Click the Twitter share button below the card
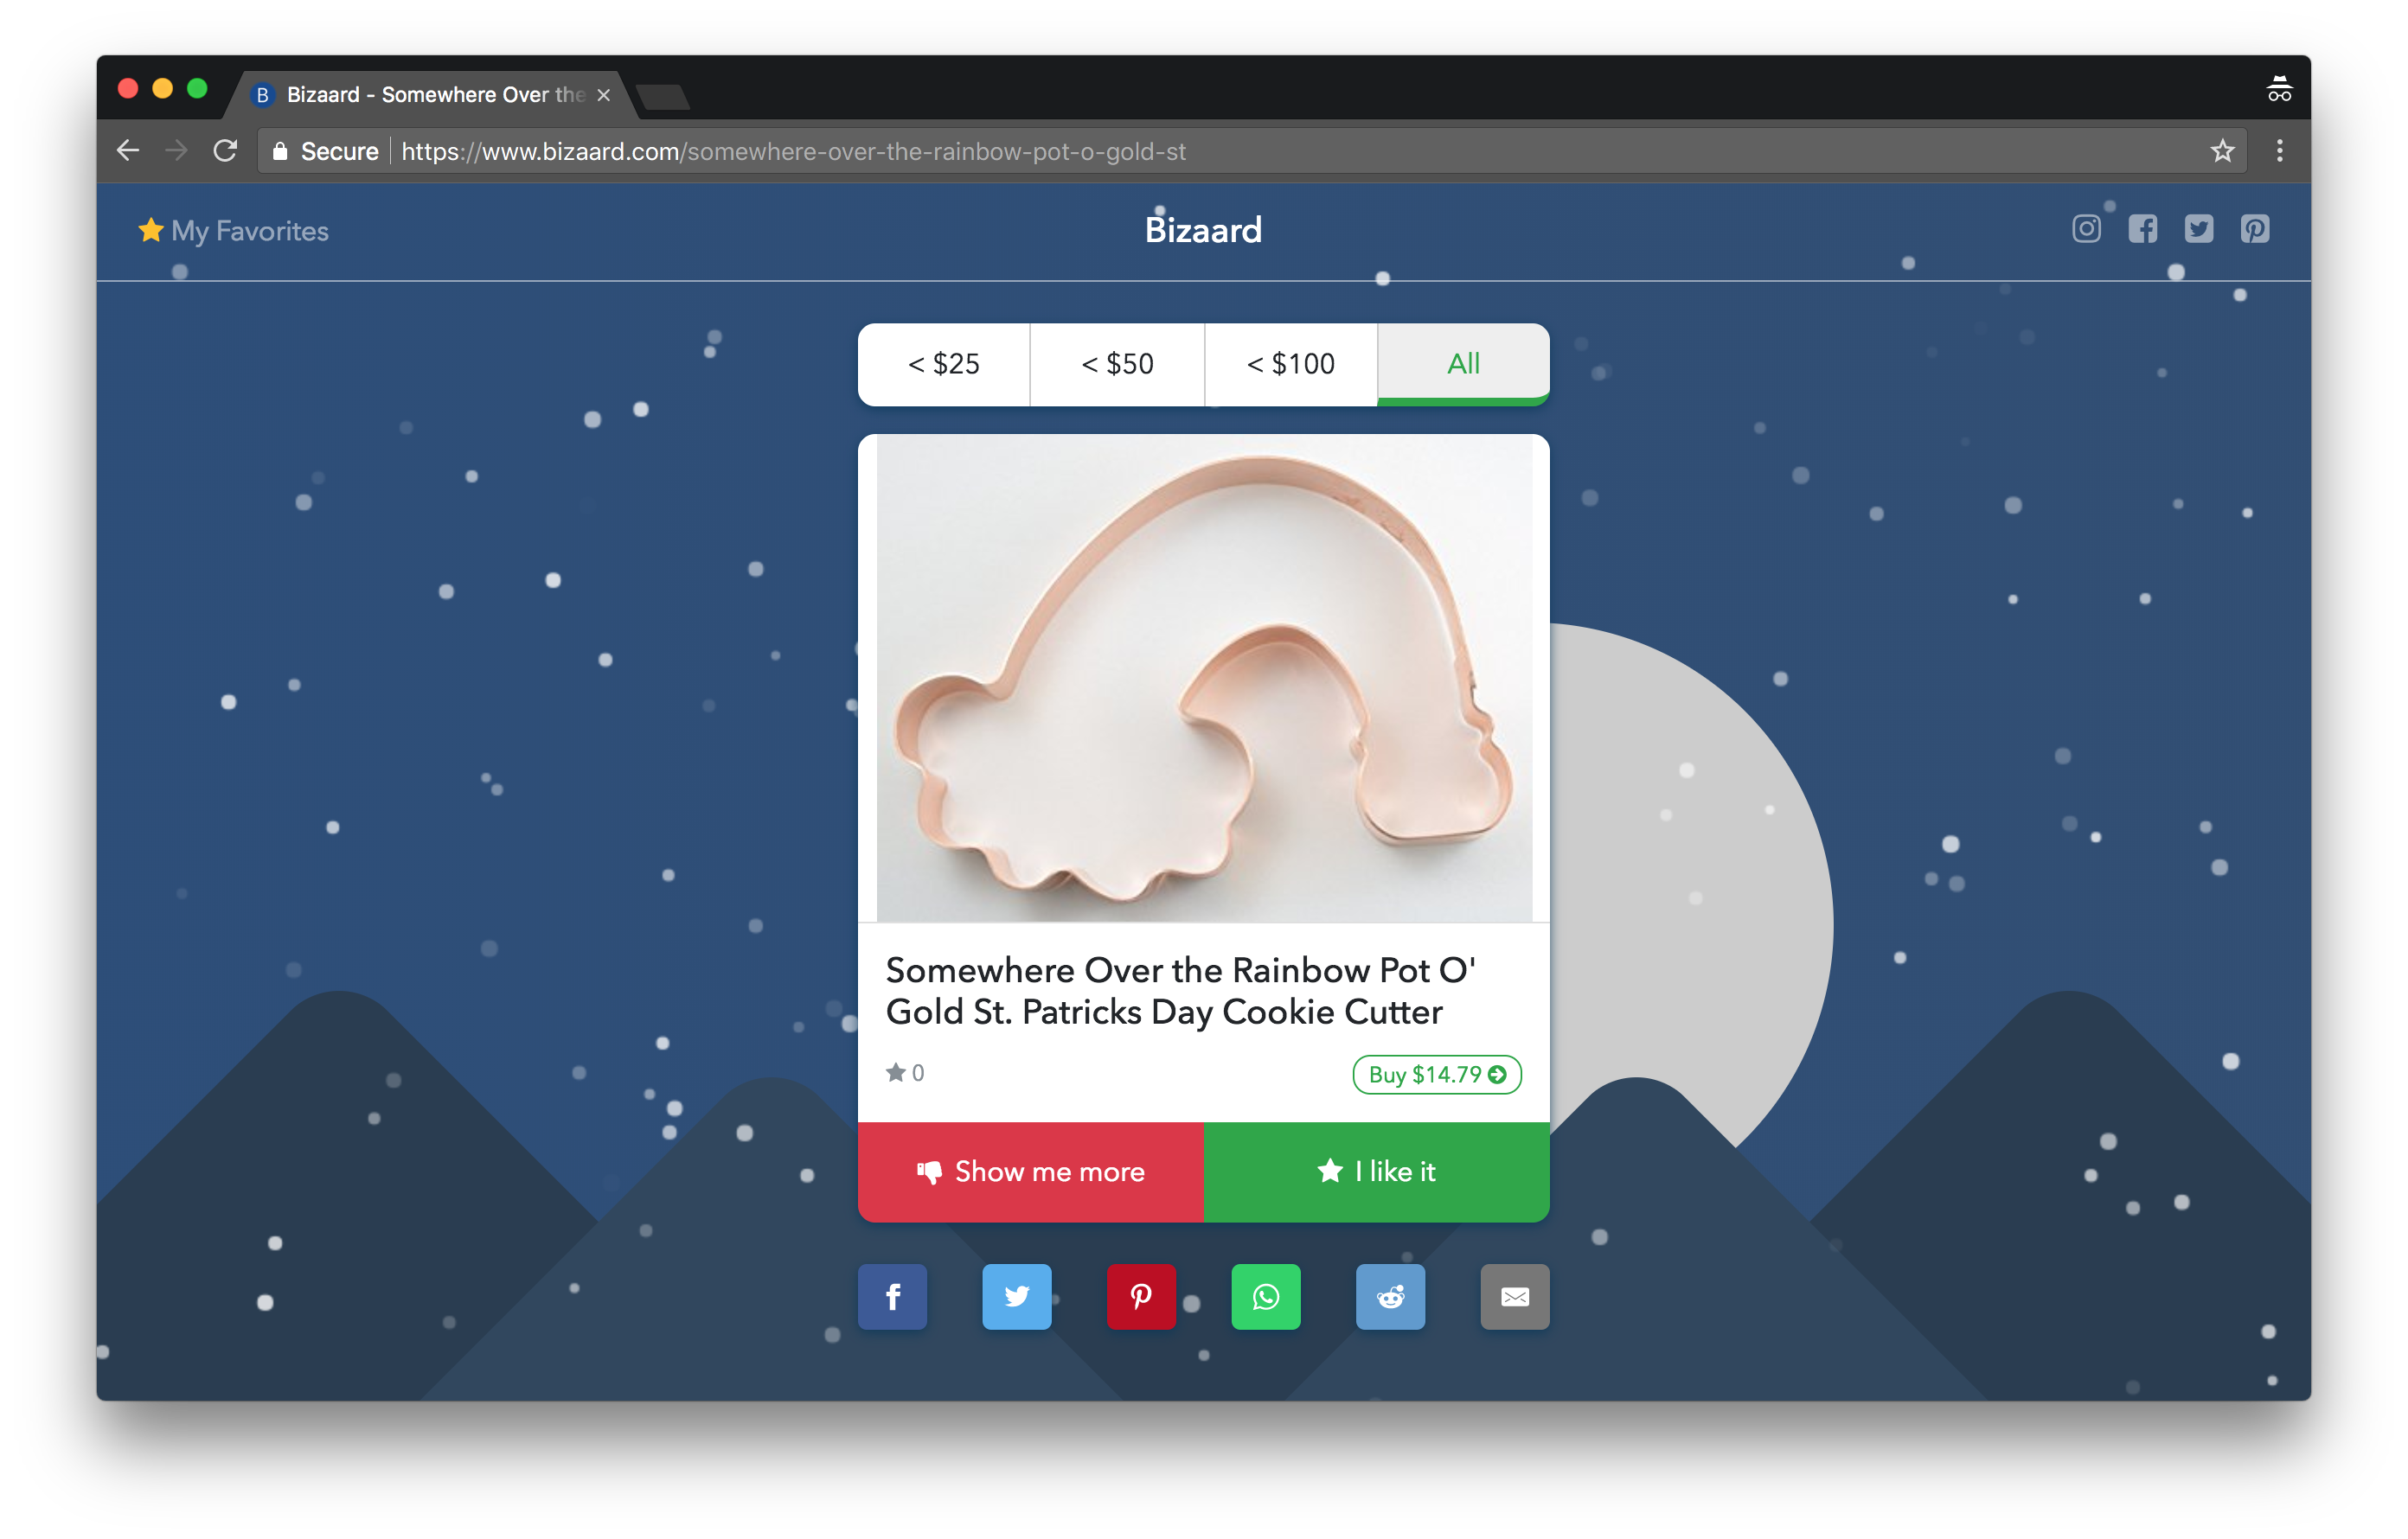This screenshot has width=2408, height=1539. 1016,1296
